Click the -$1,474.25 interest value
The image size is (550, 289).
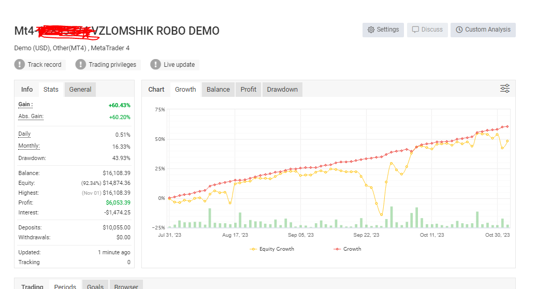click(x=117, y=212)
